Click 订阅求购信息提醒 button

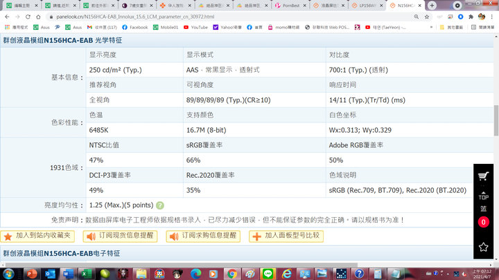203,236
